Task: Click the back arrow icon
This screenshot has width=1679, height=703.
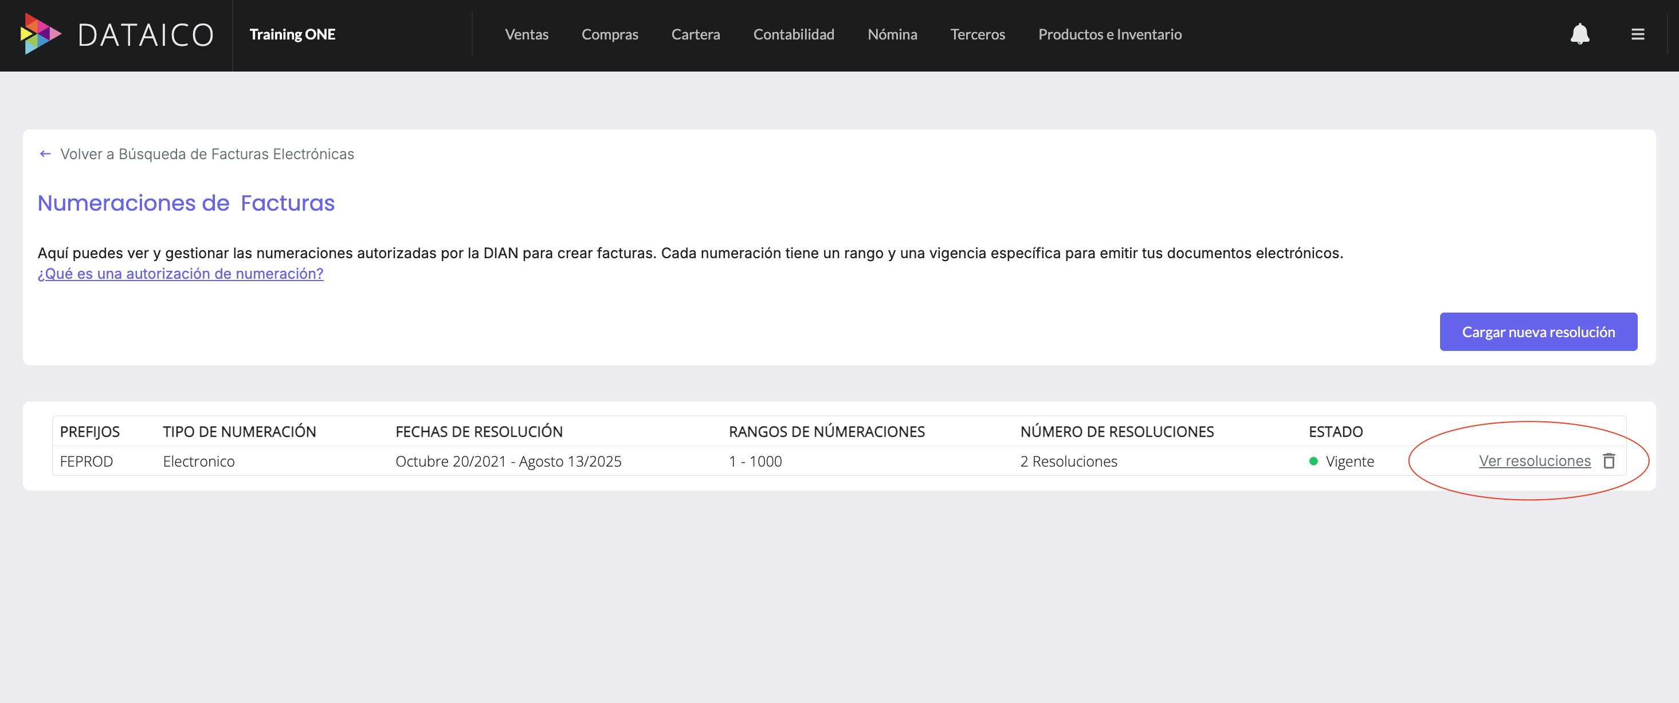Action: coord(45,153)
